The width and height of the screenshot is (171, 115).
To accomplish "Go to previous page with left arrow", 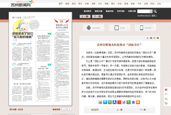I will tap(64, 109).
